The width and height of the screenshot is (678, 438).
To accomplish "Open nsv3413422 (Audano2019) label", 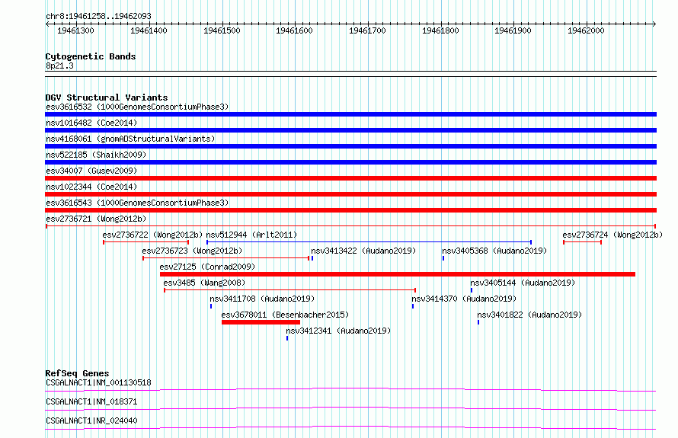I will click(x=363, y=251).
